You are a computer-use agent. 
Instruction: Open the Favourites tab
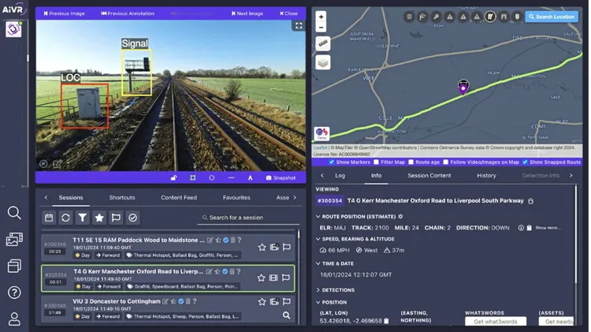(x=236, y=197)
